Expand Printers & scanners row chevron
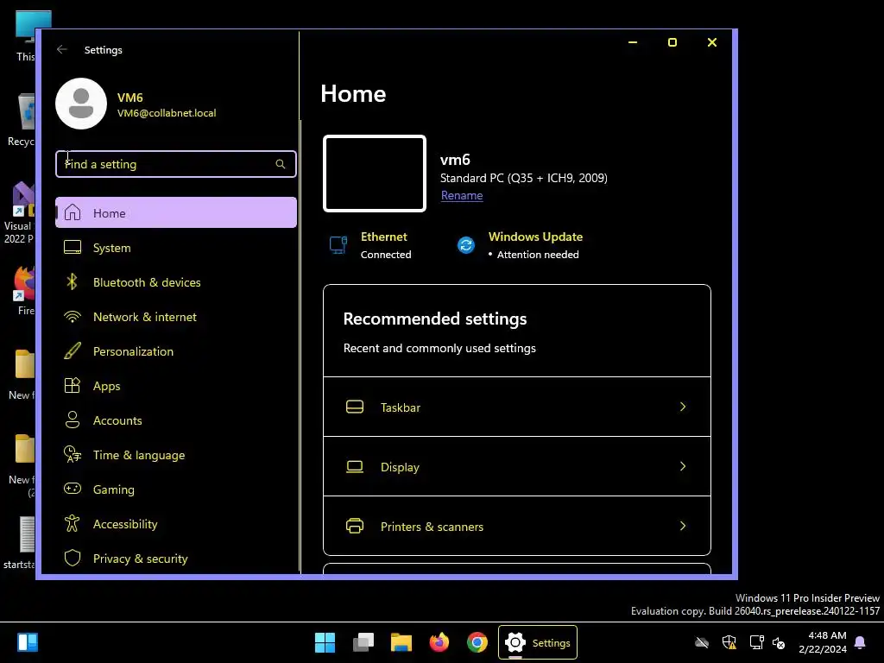The height and width of the screenshot is (663, 884). [683, 526]
